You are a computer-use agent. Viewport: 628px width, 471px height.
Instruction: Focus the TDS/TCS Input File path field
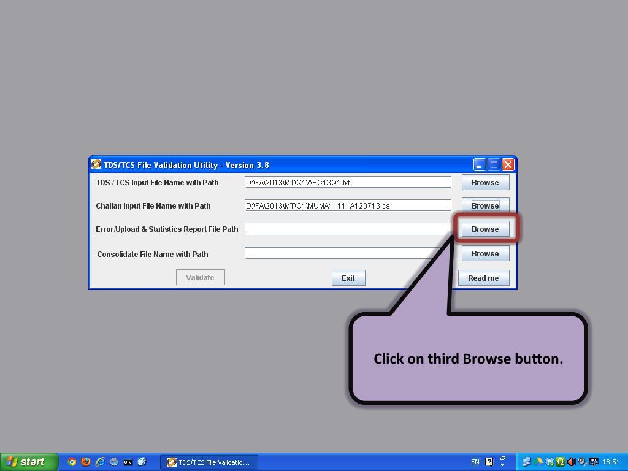point(348,182)
